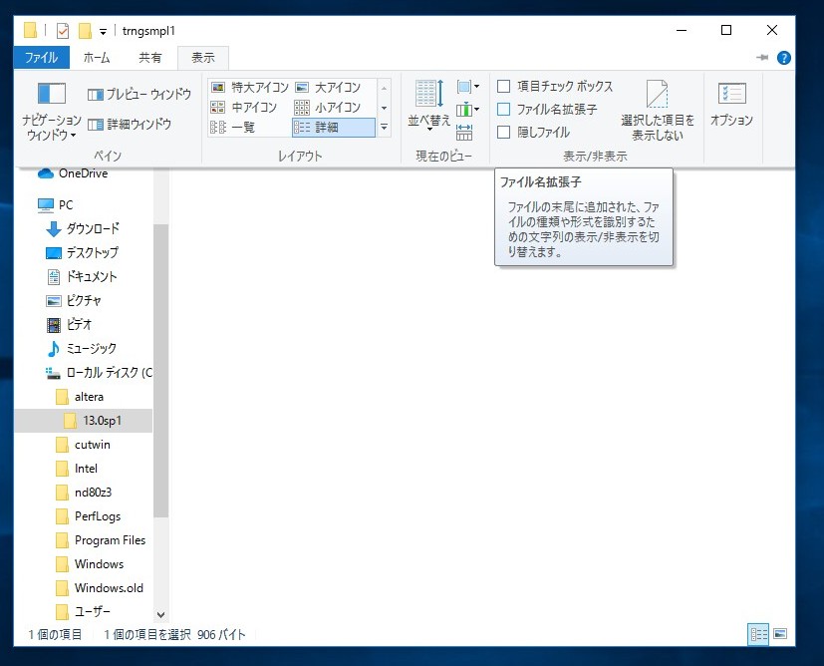Switch to the View (表示) tab
The width and height of the screenshot is (824, 666).
pyautogui.click(x=203, y=57)
